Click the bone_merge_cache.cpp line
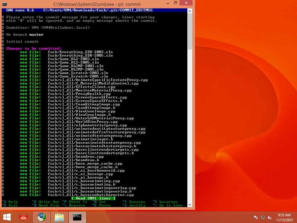The height and width of the screenshot is (223, 297). [85, 163]
